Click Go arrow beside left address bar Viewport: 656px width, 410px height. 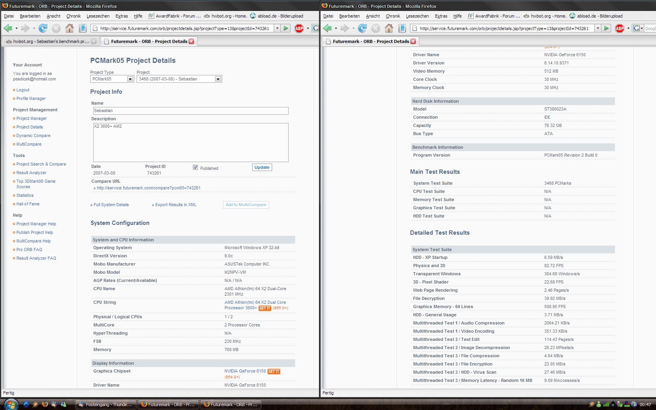(286, 28)
